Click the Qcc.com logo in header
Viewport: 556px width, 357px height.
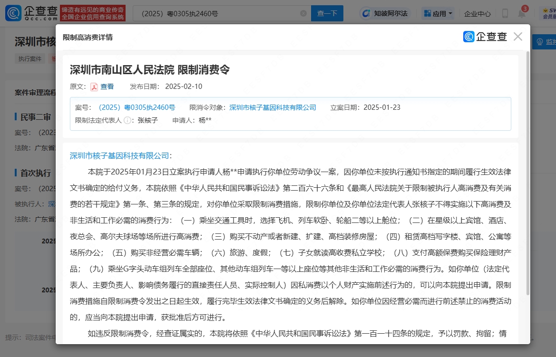click(x=31, y=13)
